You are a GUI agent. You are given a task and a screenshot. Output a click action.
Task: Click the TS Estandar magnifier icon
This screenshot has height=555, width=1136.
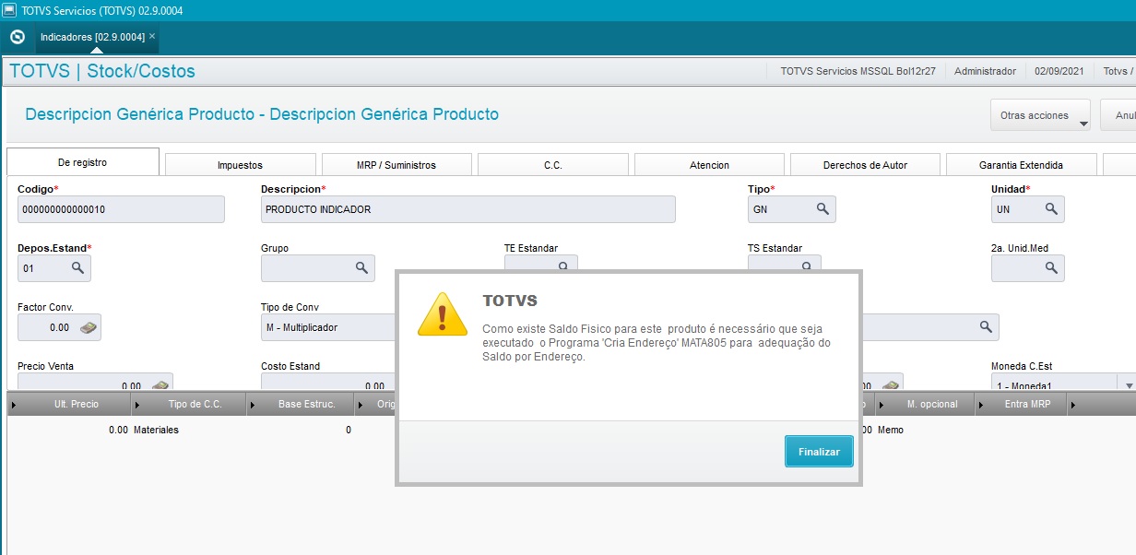[805, 266]
